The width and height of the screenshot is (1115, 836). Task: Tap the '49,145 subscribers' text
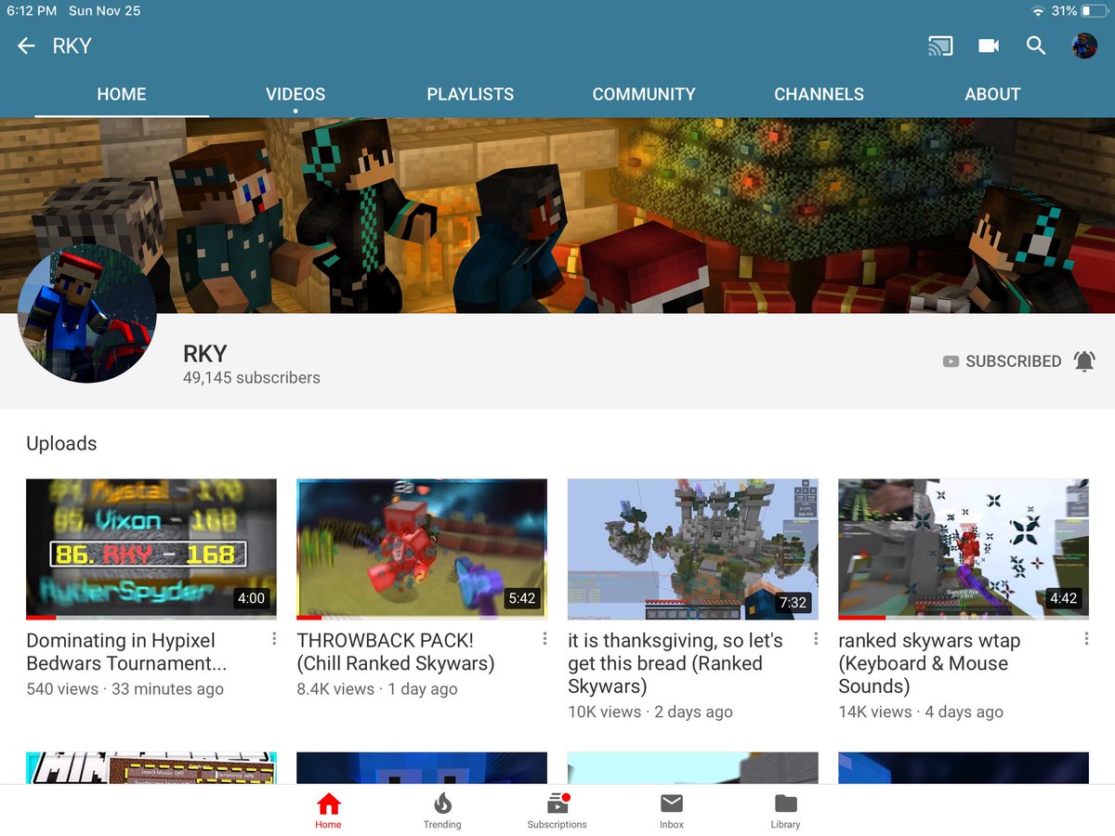click(252, 378)
